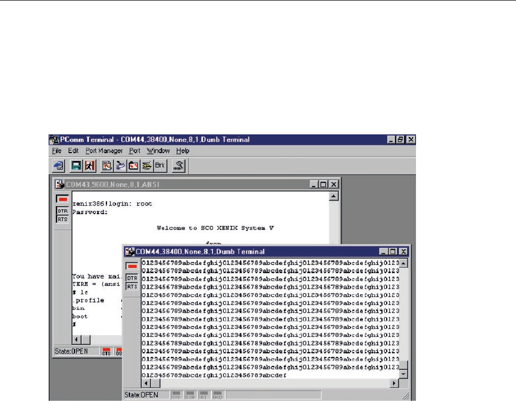Toggle DTR in the COM43 window
Image resolution: width=516 pixels, height=401 pixels.
click(63, 211)
